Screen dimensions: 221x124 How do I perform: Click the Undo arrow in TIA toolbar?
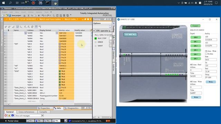(43, 15)
